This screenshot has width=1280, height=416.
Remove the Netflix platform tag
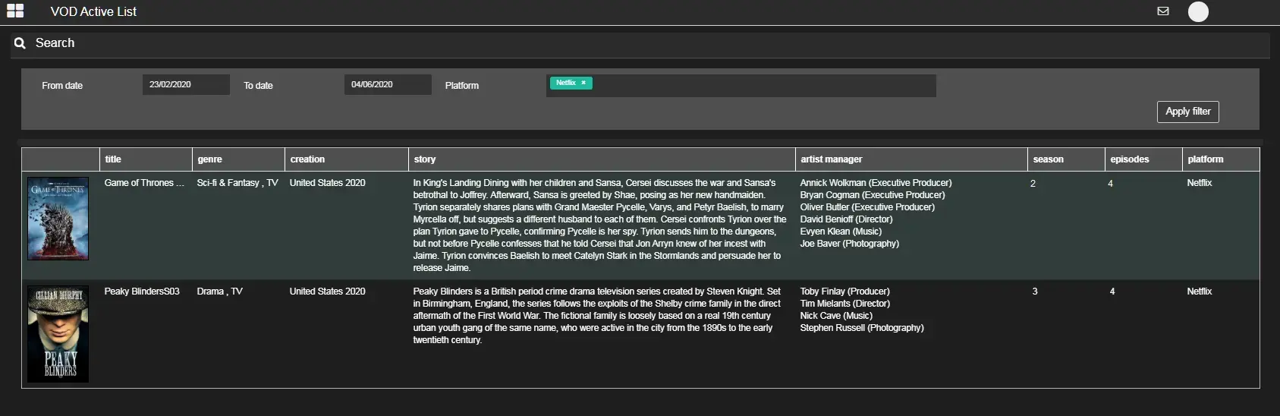click(x=583, y=83)
